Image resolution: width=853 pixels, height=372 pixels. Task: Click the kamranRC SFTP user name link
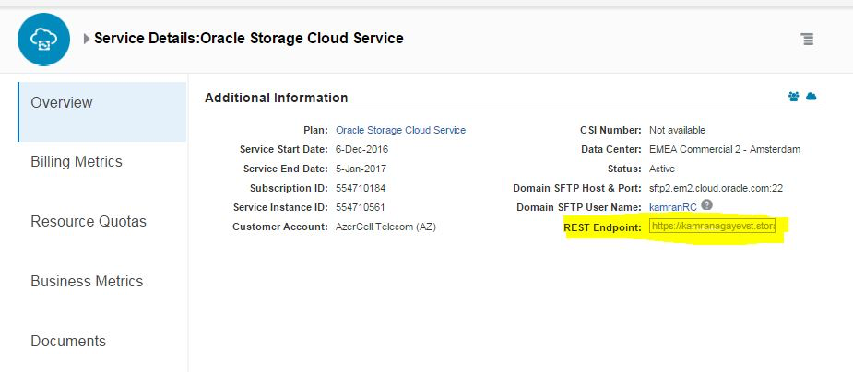click(x=673, y=207)
